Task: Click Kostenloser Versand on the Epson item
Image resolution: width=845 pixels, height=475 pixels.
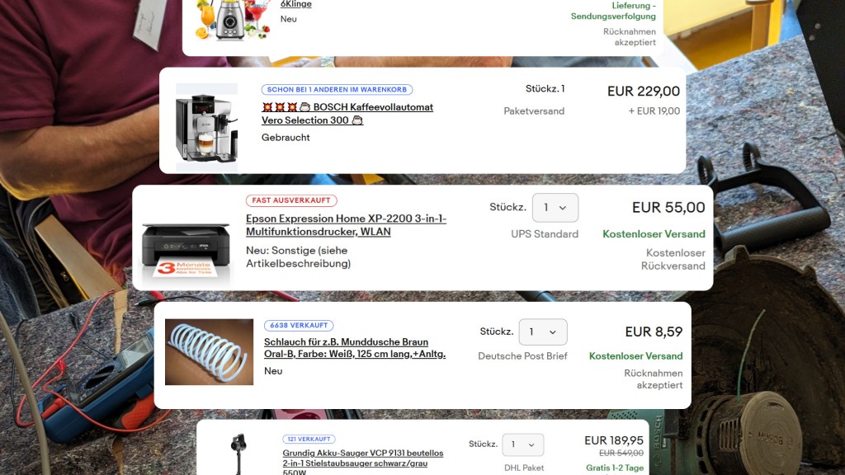Action: (654, 233)
